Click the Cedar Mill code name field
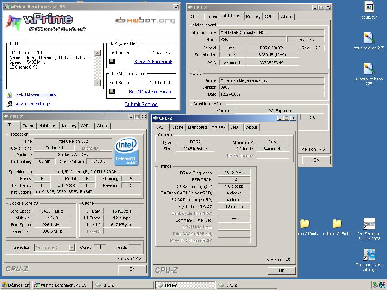 click(54, 148)
